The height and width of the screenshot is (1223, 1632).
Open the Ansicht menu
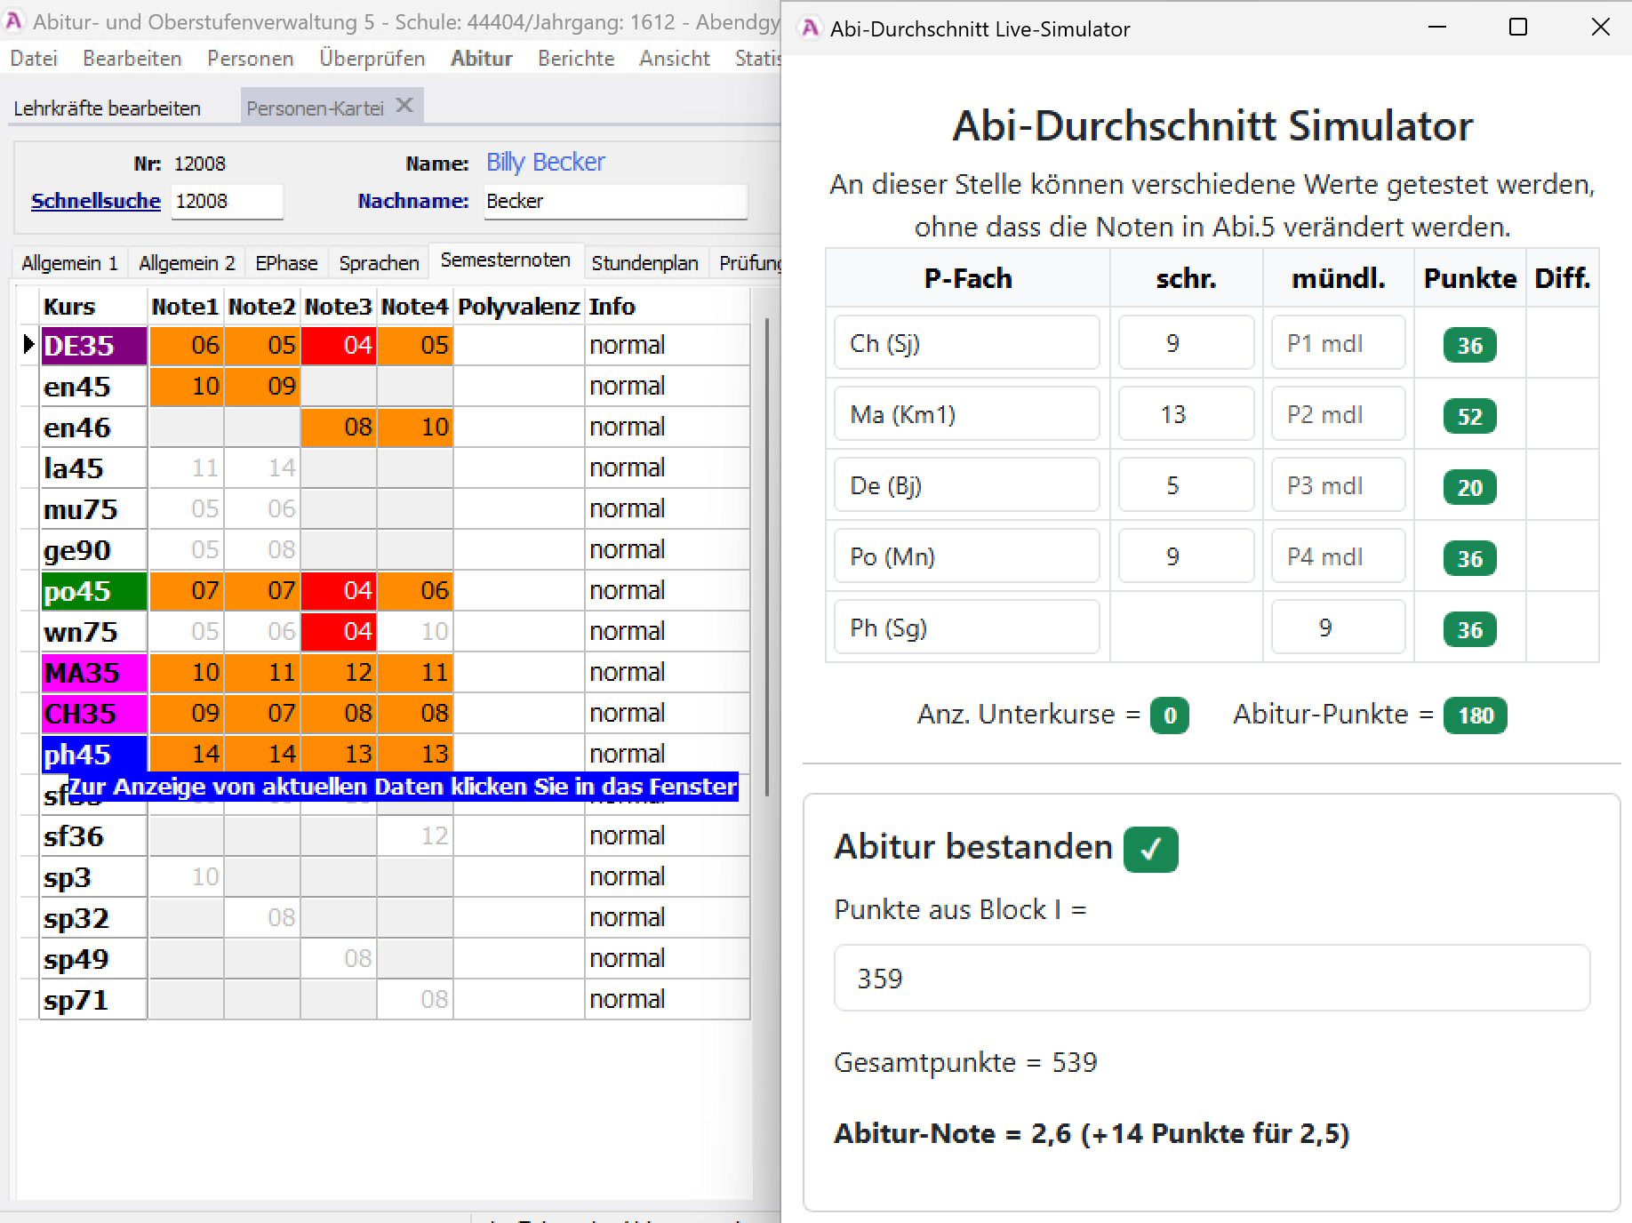tap(675, 59)
